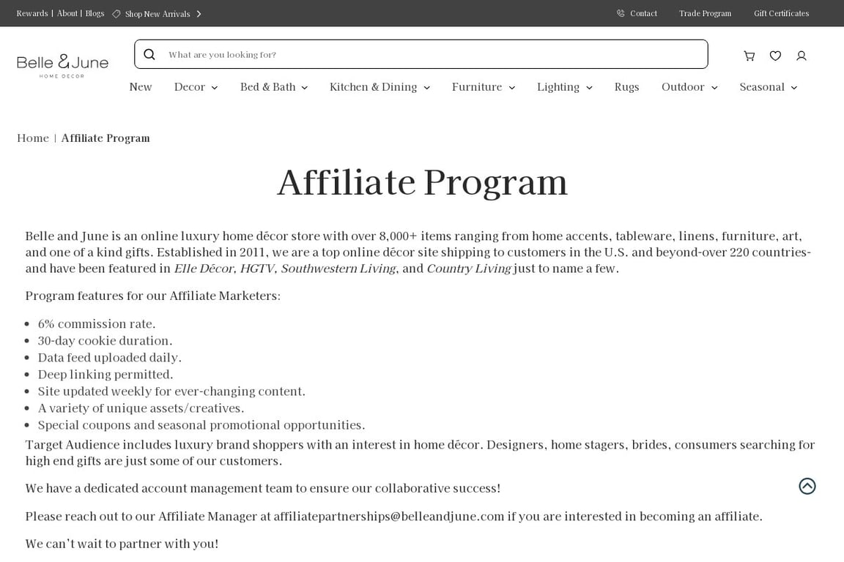Expand the Lighting menu chevron
Image resolution: width=844 pixels, height=562 pixels.
coord(589,88)
